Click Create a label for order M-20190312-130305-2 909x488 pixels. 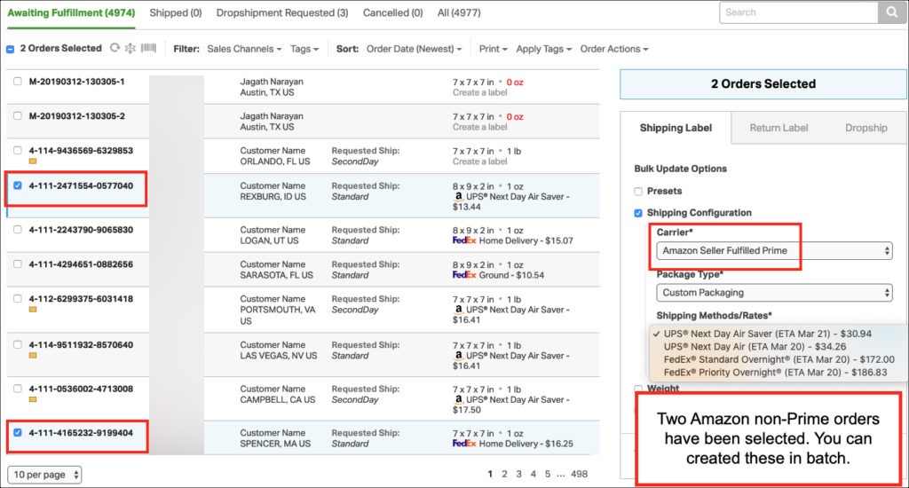click(479, 127)
